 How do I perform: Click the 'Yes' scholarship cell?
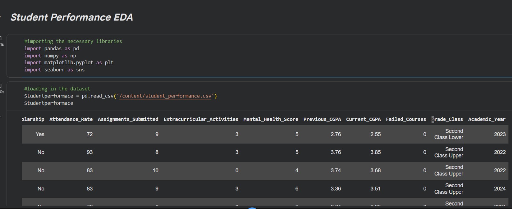[40, 134]
